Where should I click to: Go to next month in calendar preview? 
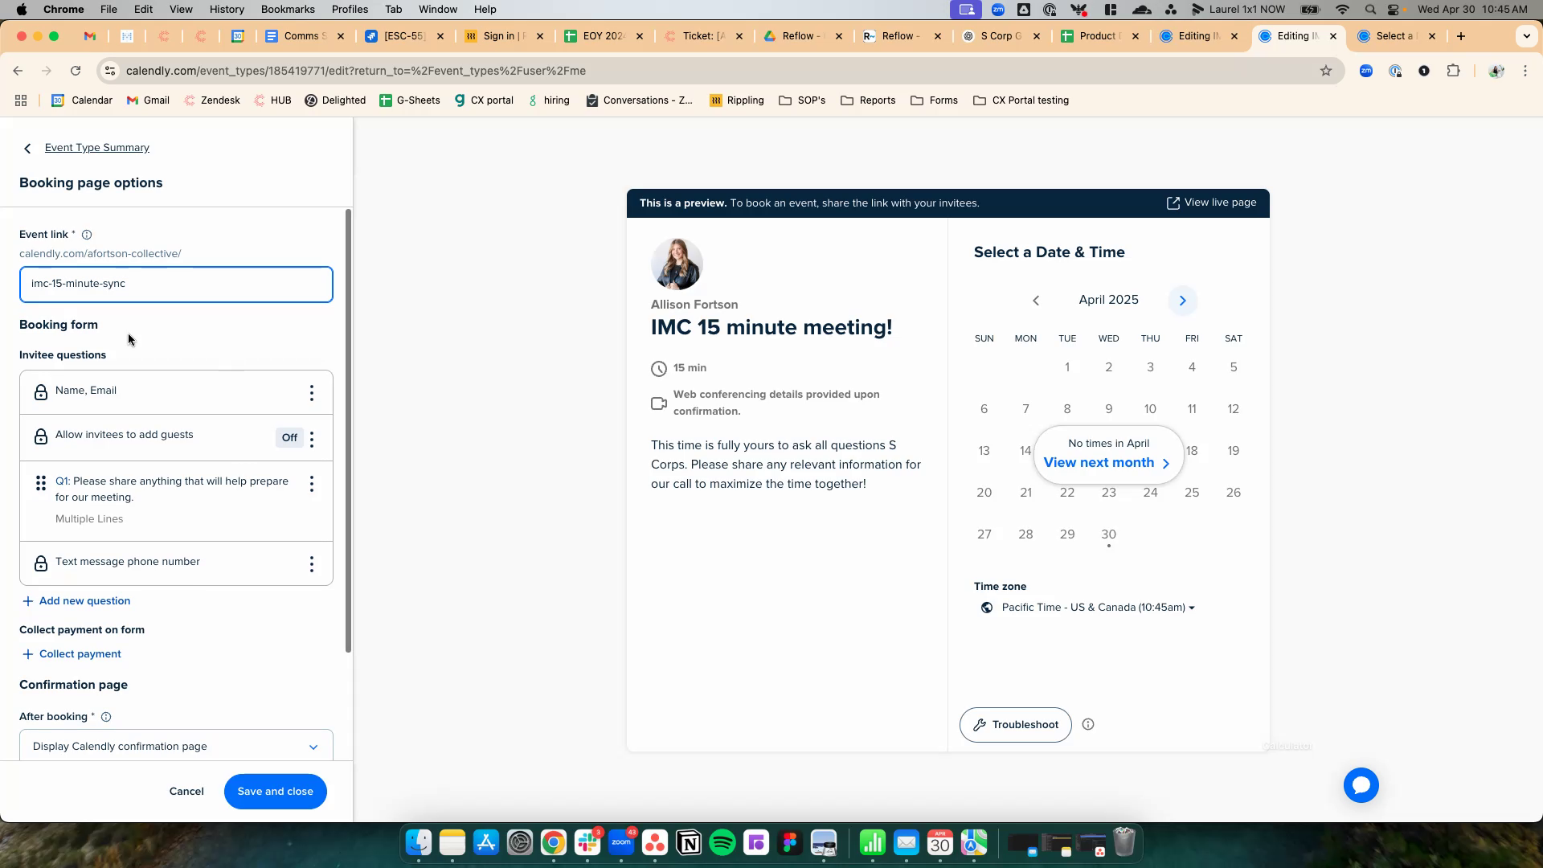point(1182,301)
